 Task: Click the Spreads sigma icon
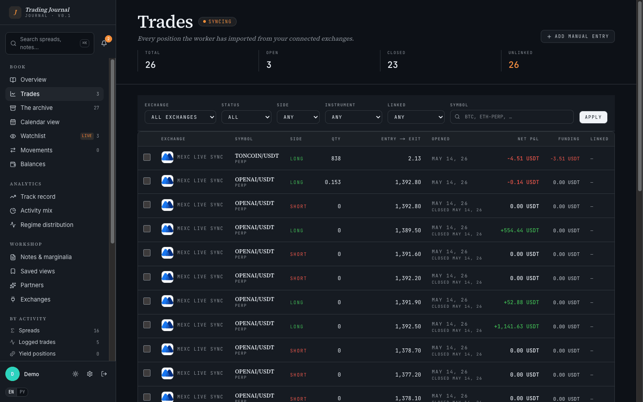pos(13,331)
